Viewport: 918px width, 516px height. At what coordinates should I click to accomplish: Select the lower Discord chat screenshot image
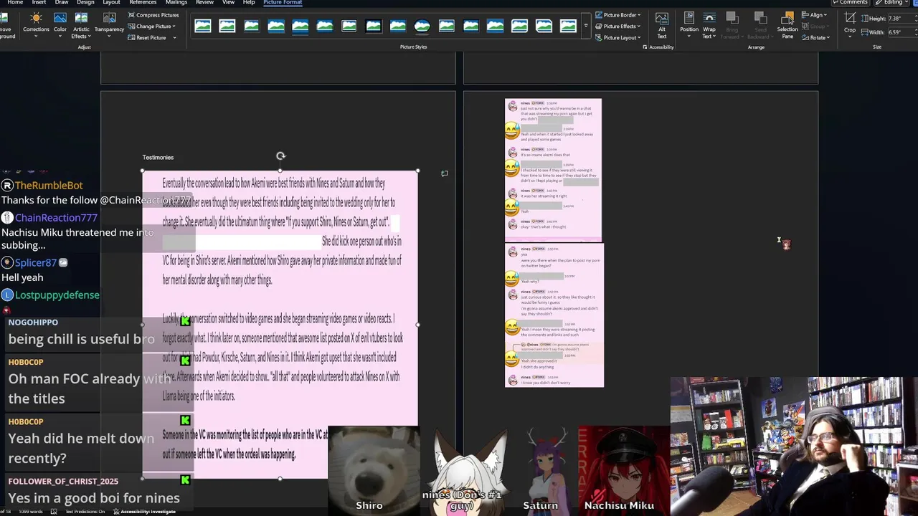coord(554,315)
